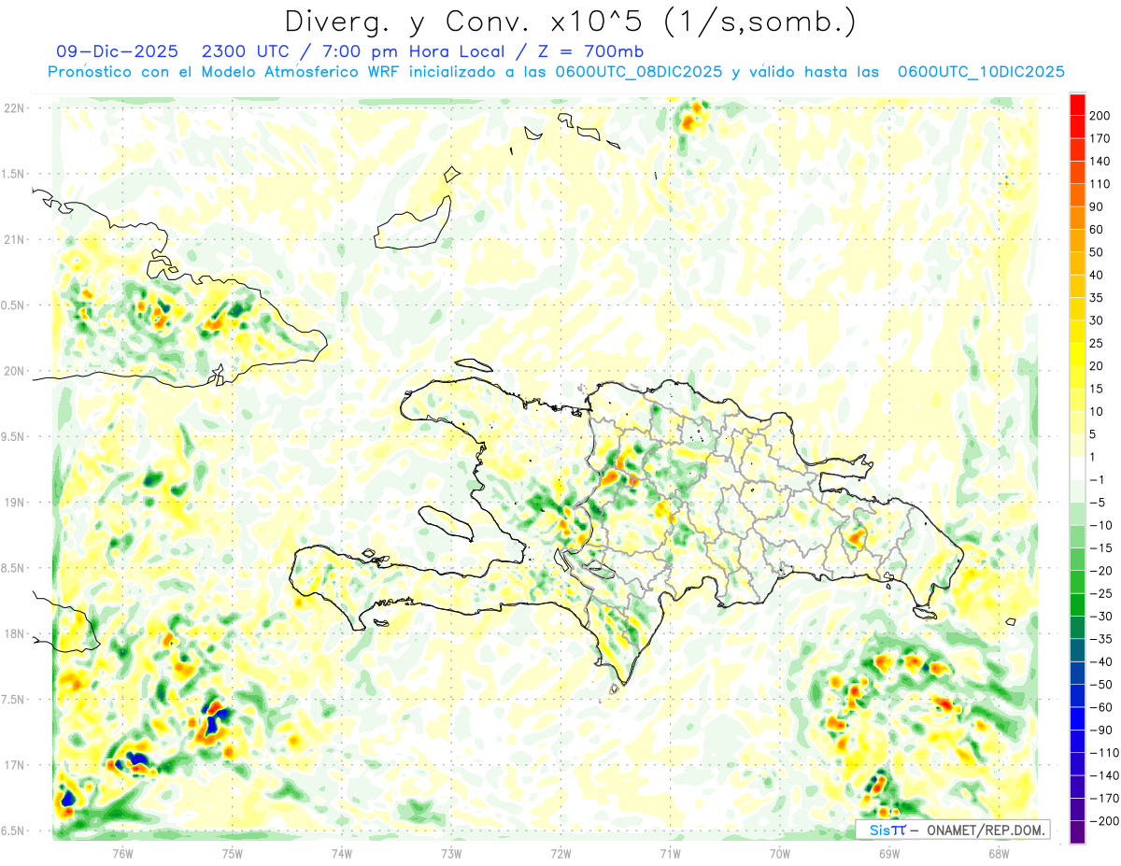This screenshot has width=1121, height=866.
Task: Click the '76W' longitude label
Action: [x=122, y=853]
